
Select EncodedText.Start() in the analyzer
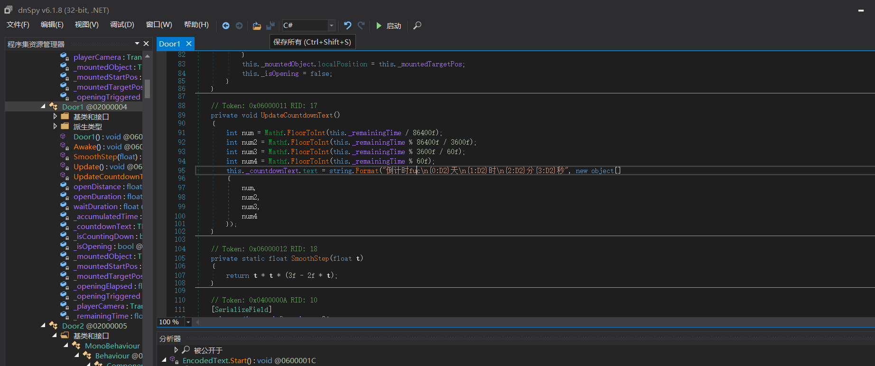coord(249,360)
